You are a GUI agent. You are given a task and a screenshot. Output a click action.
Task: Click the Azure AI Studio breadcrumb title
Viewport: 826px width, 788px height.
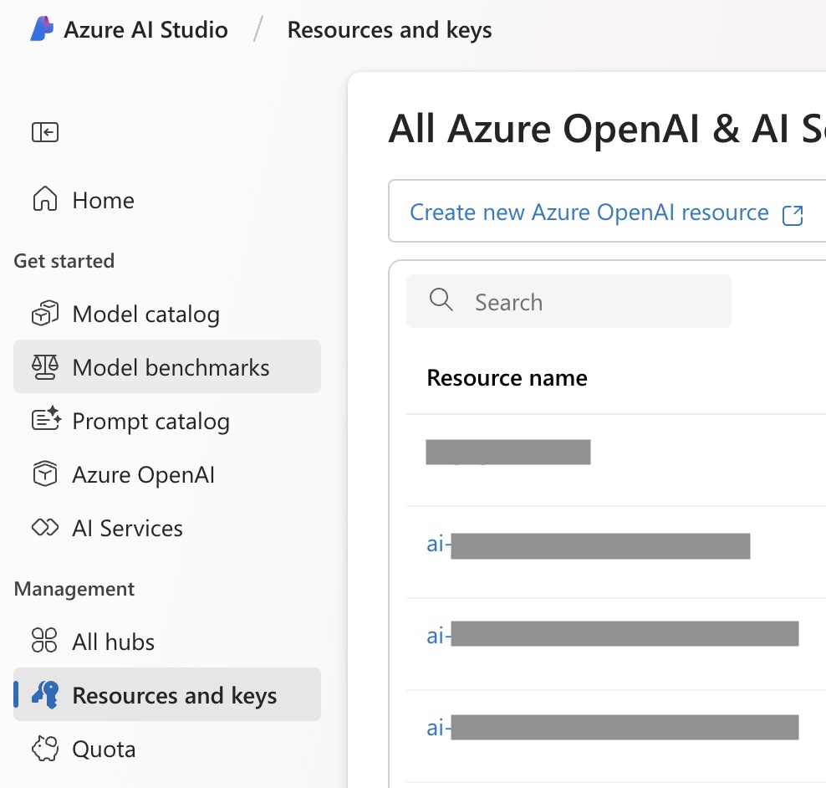[145, 30]
